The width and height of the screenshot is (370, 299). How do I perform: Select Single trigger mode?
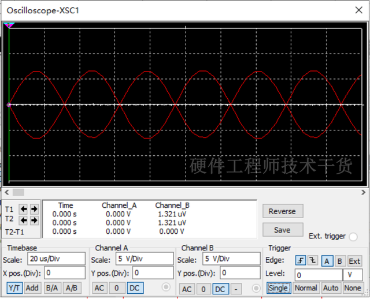[x=279, y=288]
